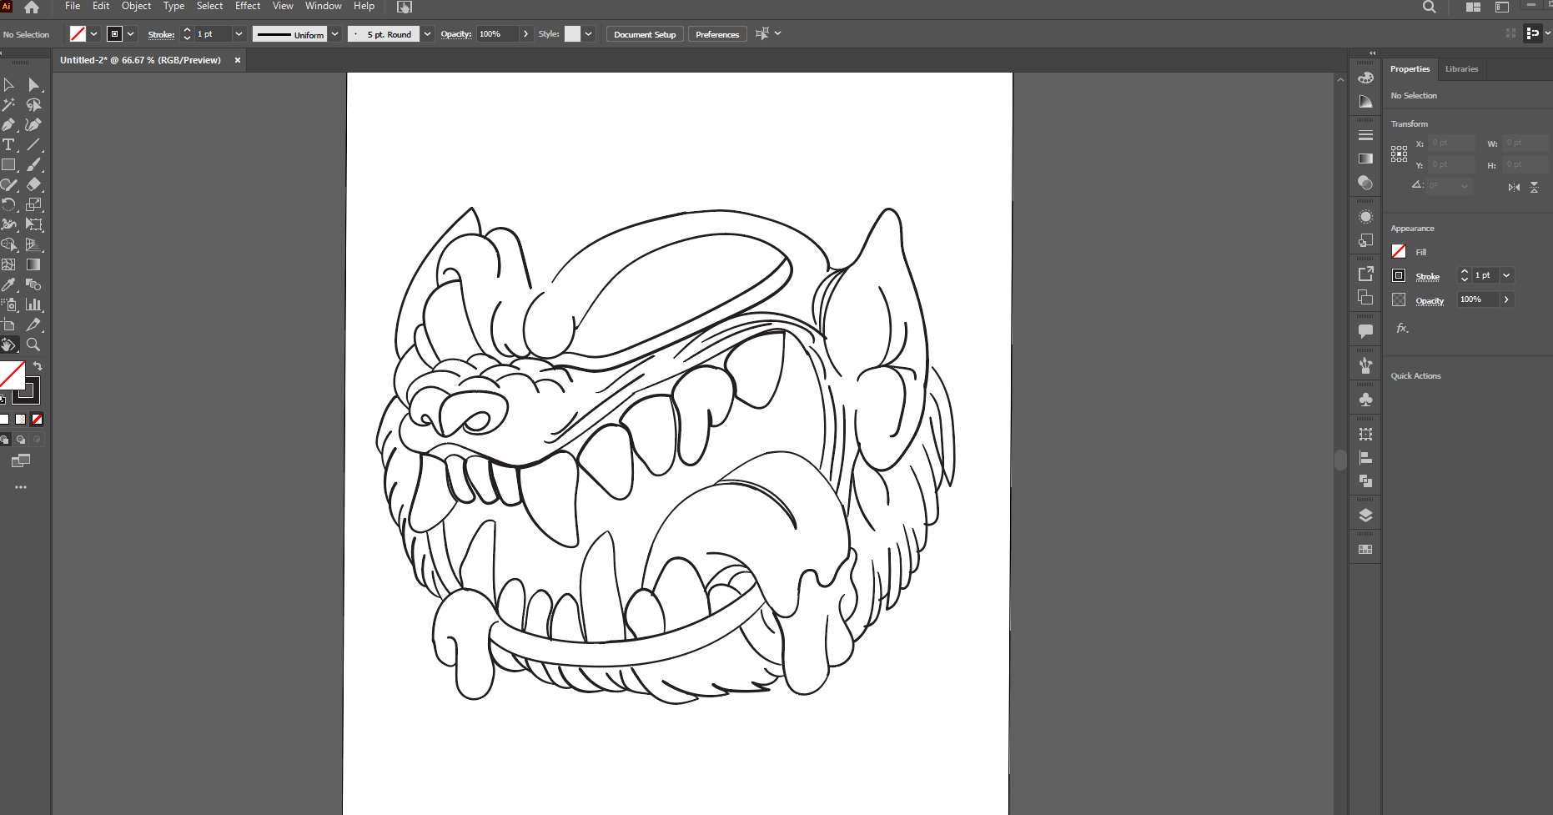1553x815 pixels.
Task: Reset to default fill and stroke
Action: pyautogui.click(x=3, y=399)
